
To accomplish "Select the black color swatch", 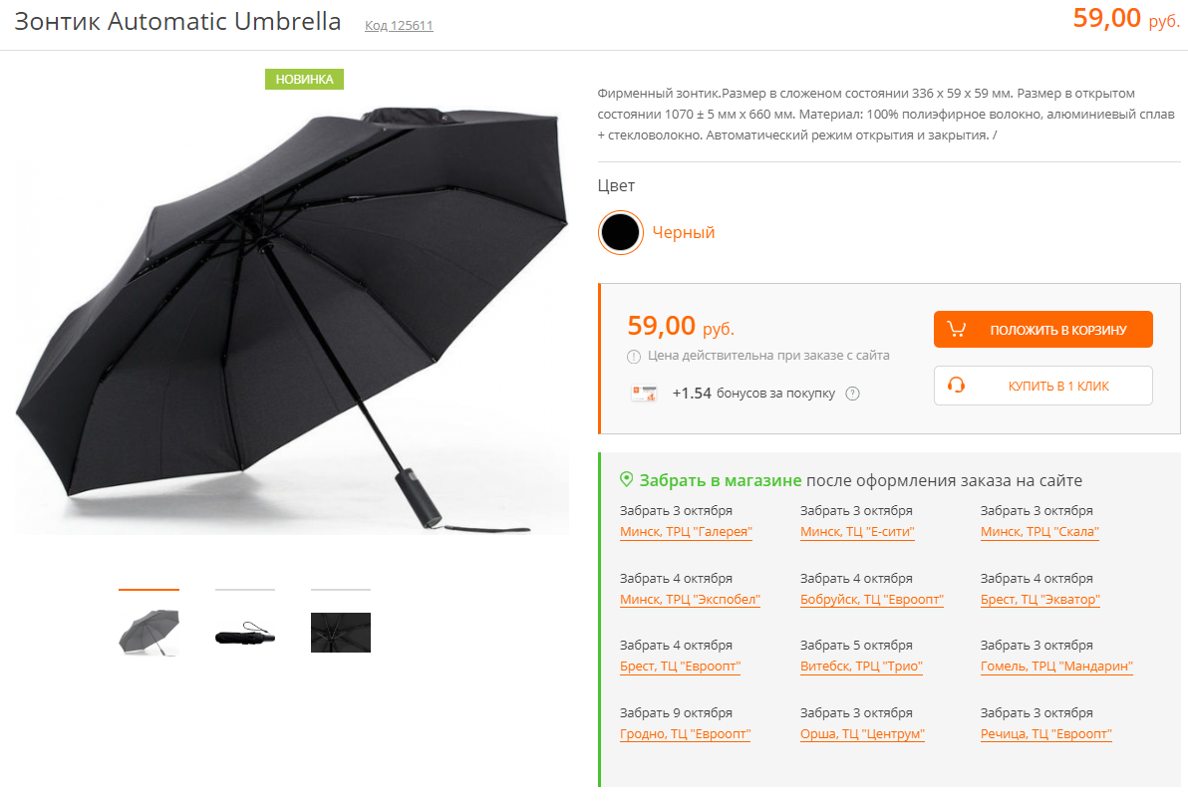I will point(621,232).
